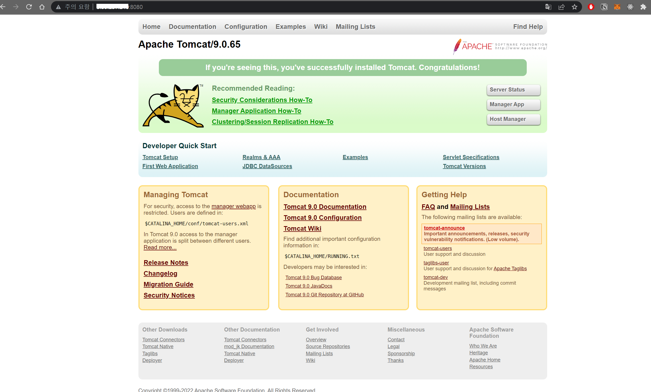Click the browser reload icon
651x392 pixels.
point(29,7)
